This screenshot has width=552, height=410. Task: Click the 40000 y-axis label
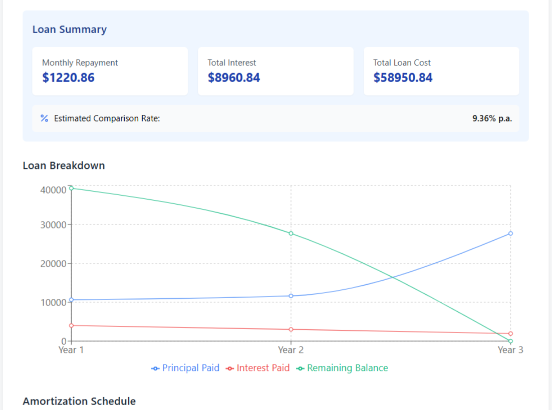click(53, 190)
